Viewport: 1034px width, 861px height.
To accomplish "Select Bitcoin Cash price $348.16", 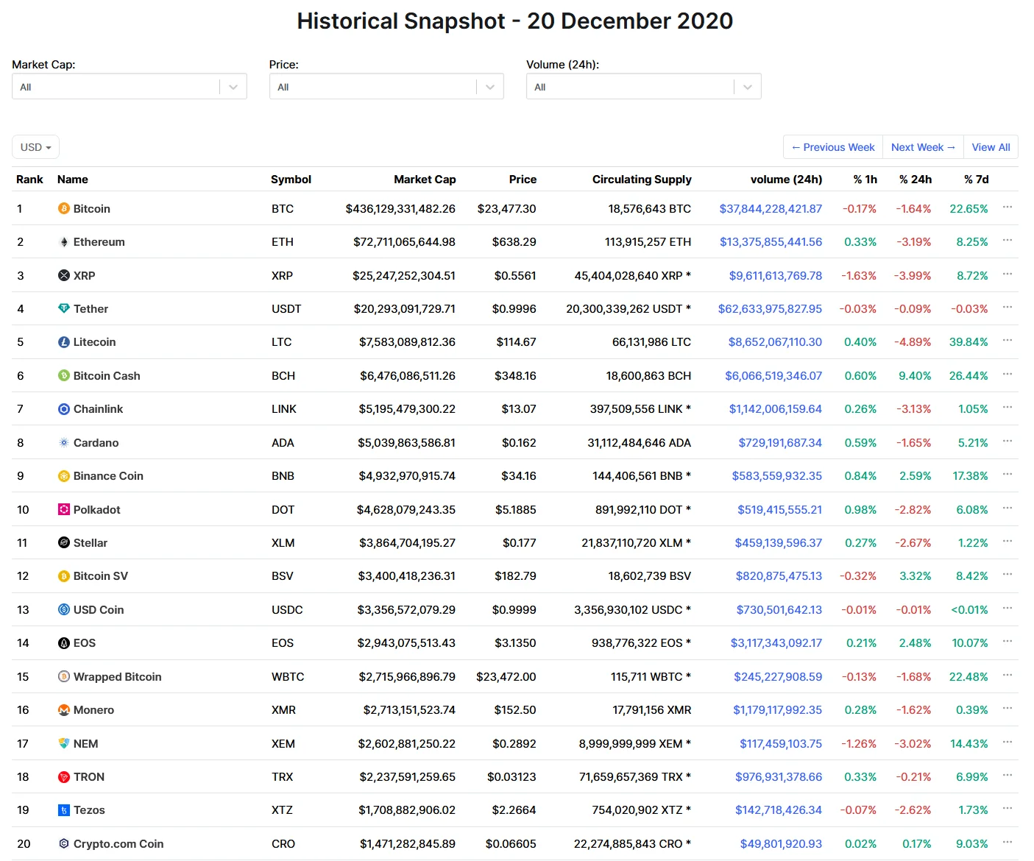I will [x=515, y=376].
